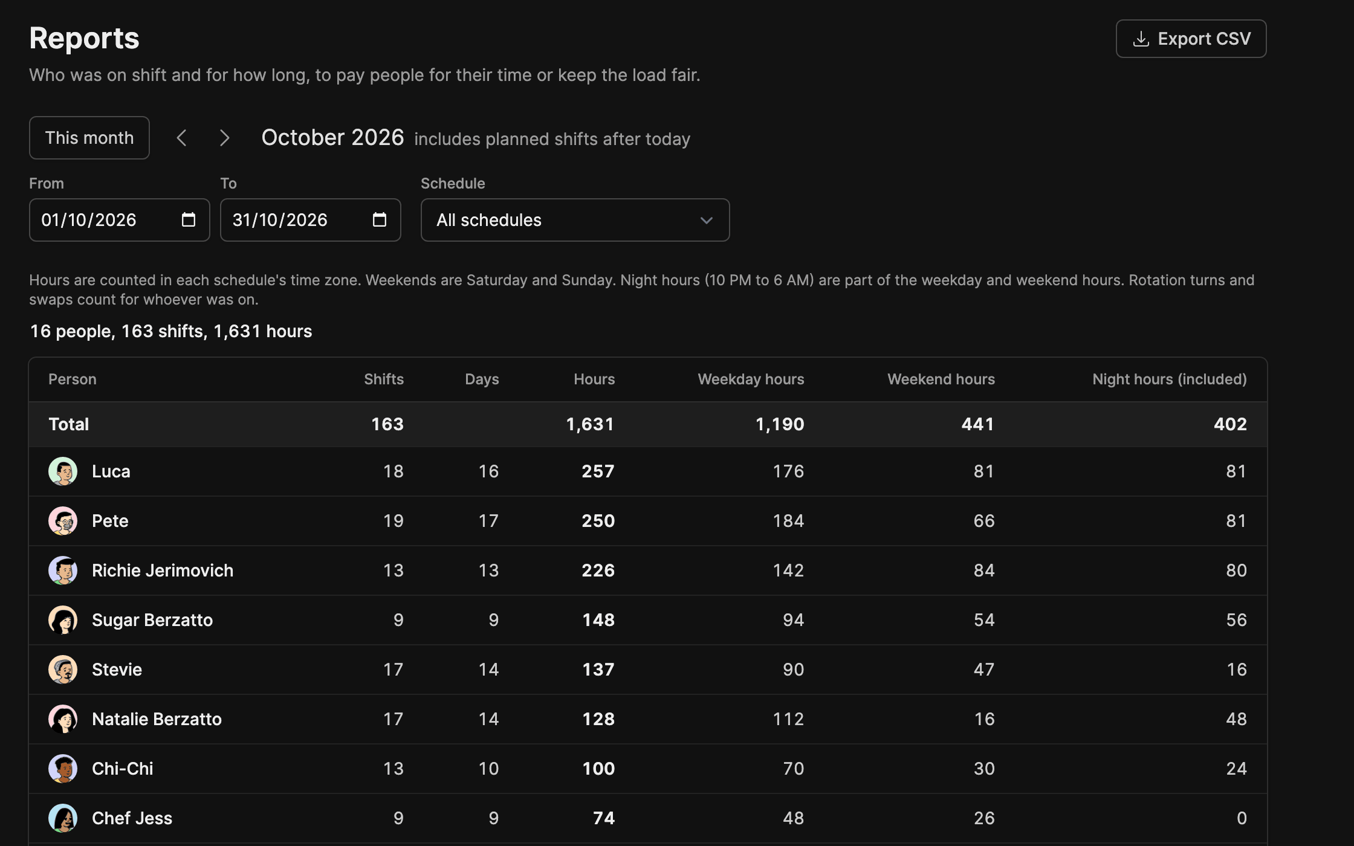Click the Days column header

(482, 379)
